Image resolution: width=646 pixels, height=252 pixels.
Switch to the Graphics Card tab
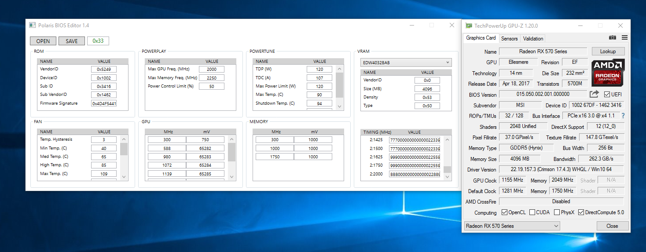[x=481, y=38]
